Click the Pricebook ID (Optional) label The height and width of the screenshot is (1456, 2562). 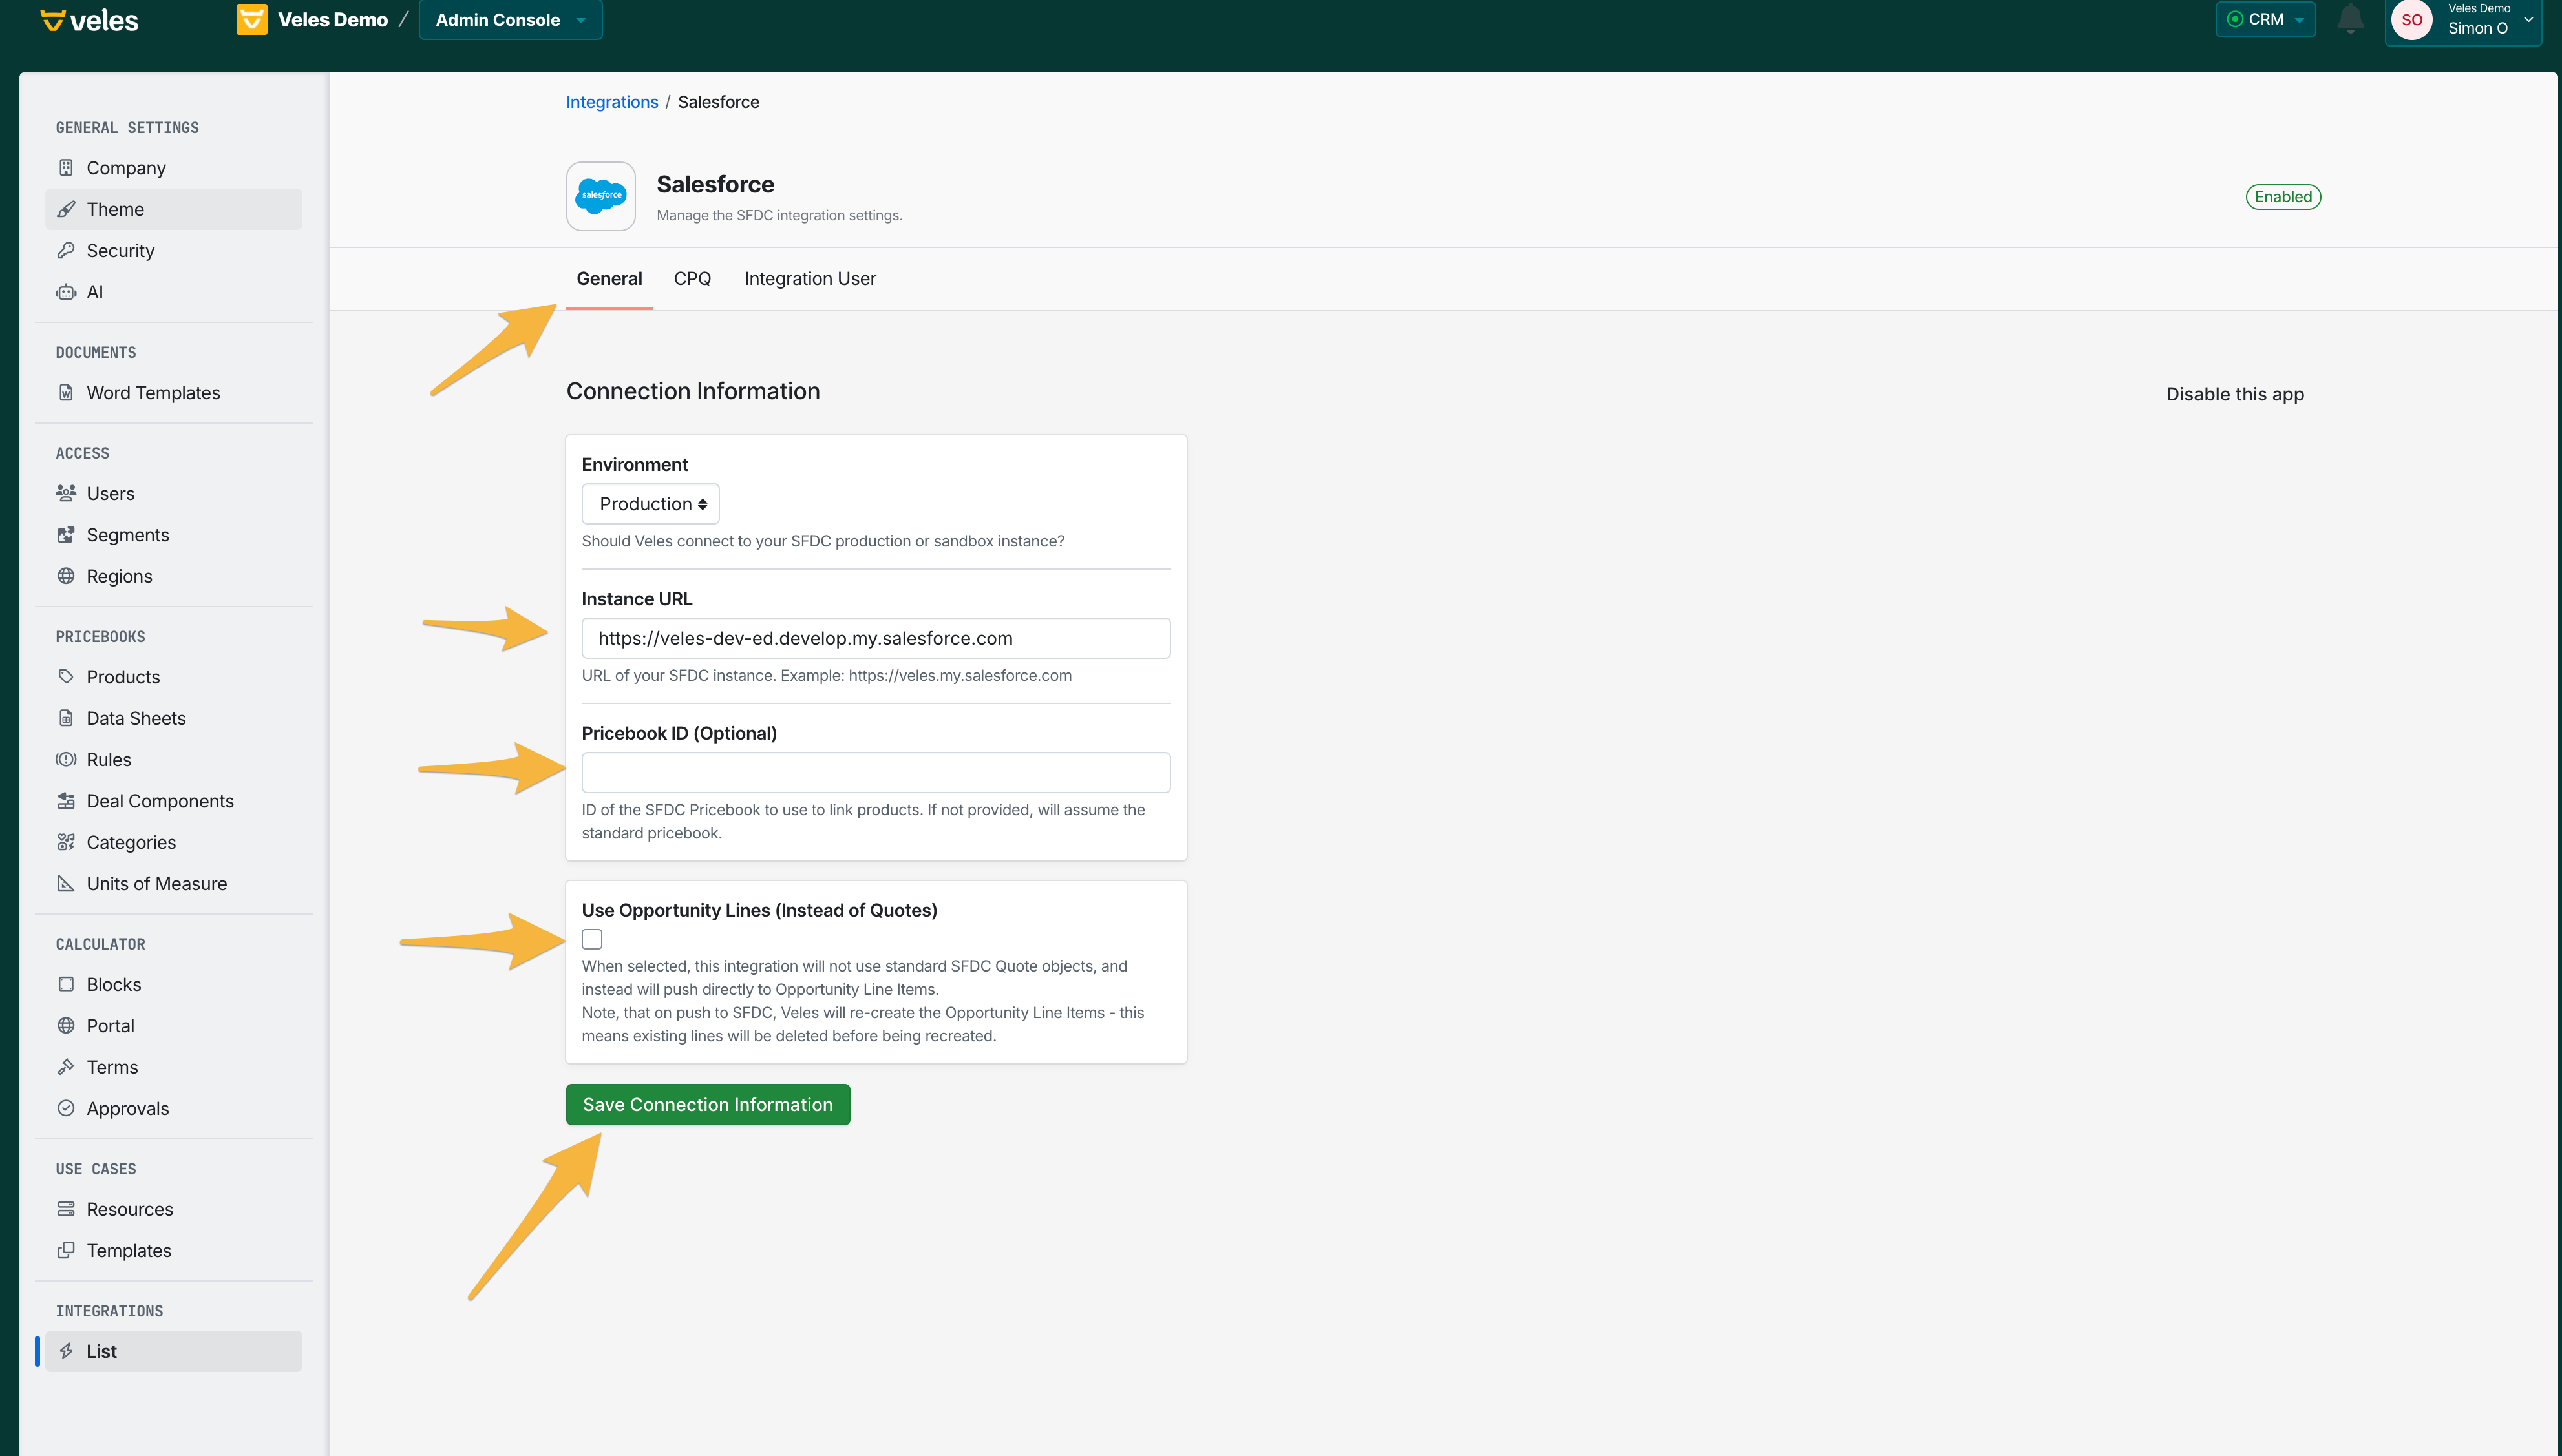pyautogui.click(x=679, y=733)
